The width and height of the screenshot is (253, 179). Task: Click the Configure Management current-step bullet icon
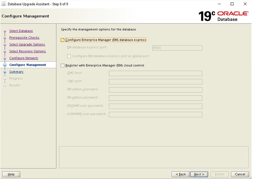(x=5, y=65)
